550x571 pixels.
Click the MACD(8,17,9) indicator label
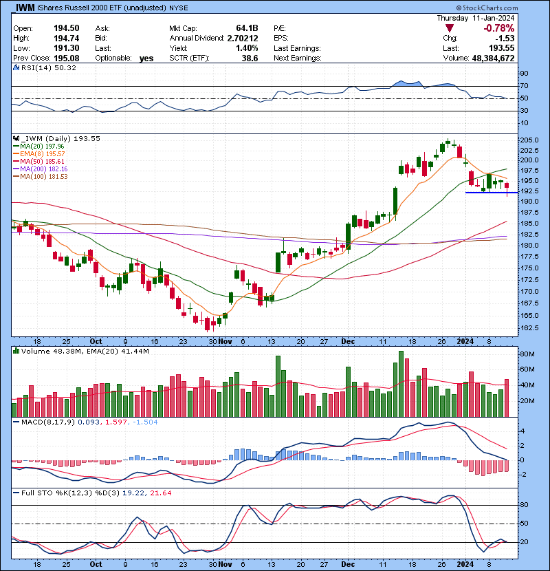pyautogui.click(x=48, y=422)
